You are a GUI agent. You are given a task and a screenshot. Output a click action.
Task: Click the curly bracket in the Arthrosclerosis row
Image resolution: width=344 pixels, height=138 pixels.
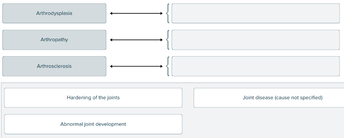pyautogui.click(x=168, y=66)
